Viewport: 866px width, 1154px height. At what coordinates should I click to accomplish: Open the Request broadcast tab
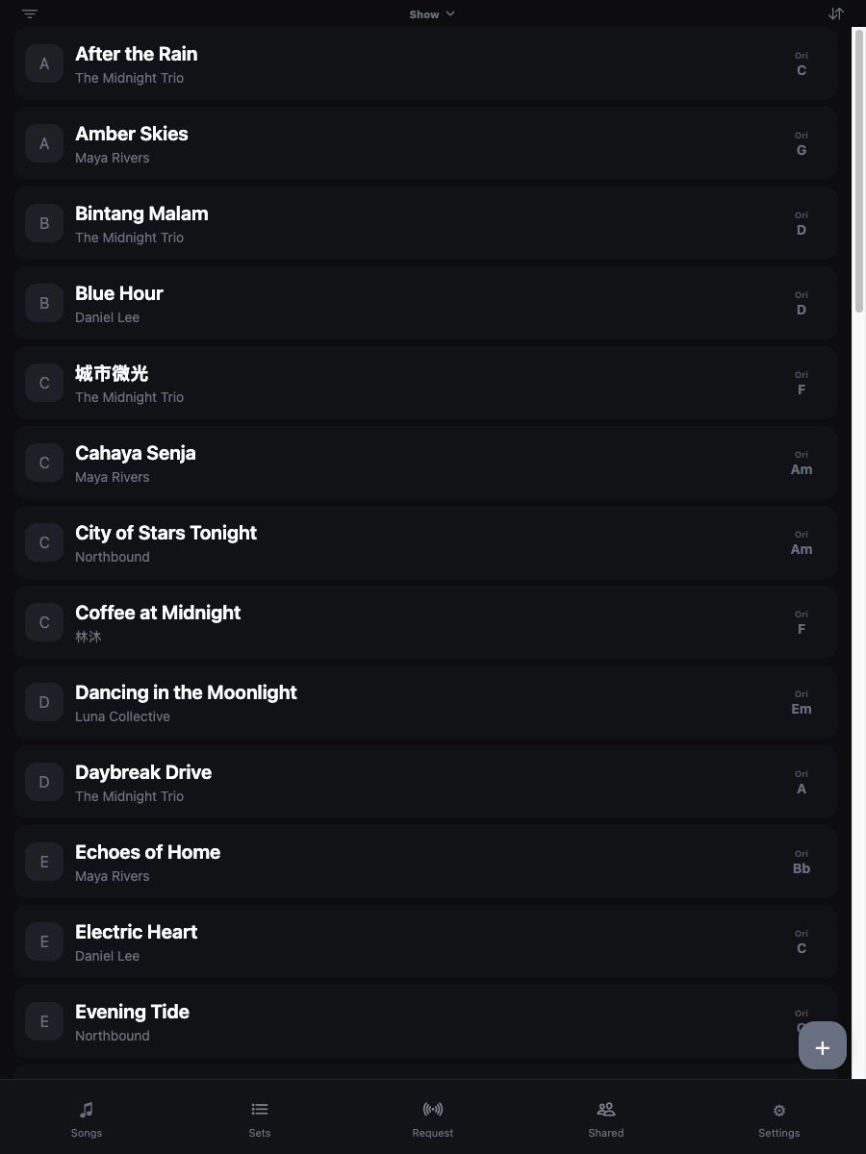(433, 1118)
